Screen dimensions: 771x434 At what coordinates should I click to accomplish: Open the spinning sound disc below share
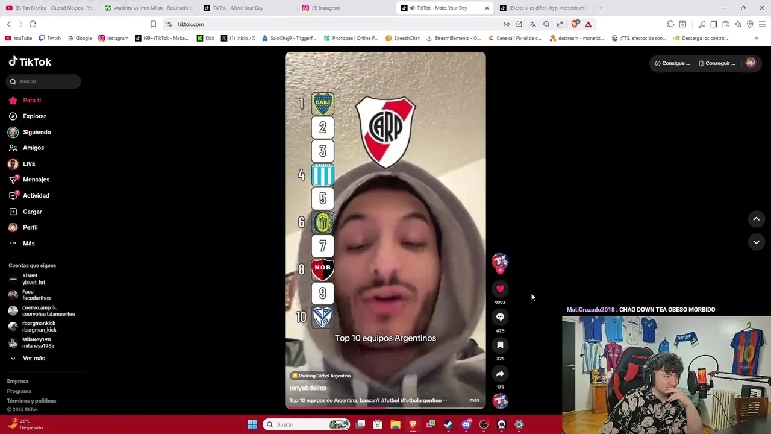[500, 401]
